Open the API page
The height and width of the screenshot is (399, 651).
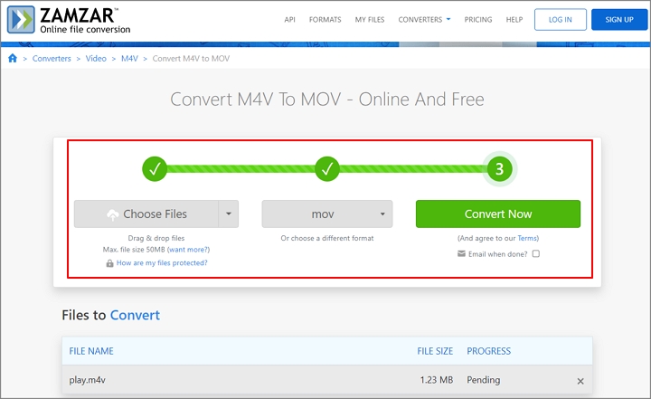tap(290, 20)
